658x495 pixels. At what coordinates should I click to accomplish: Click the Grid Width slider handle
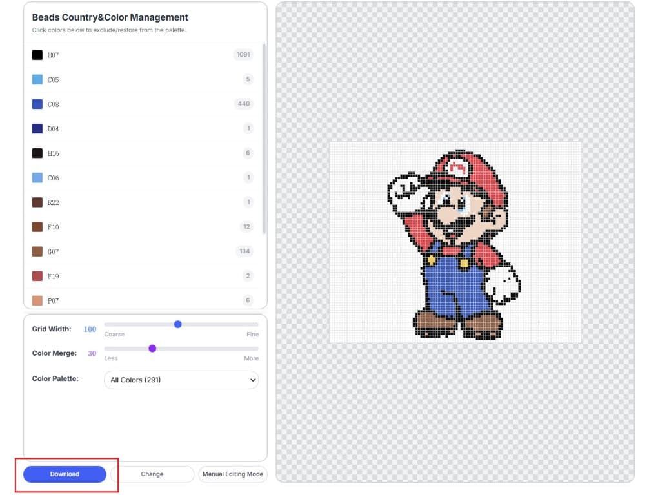[x=178, y=324]
